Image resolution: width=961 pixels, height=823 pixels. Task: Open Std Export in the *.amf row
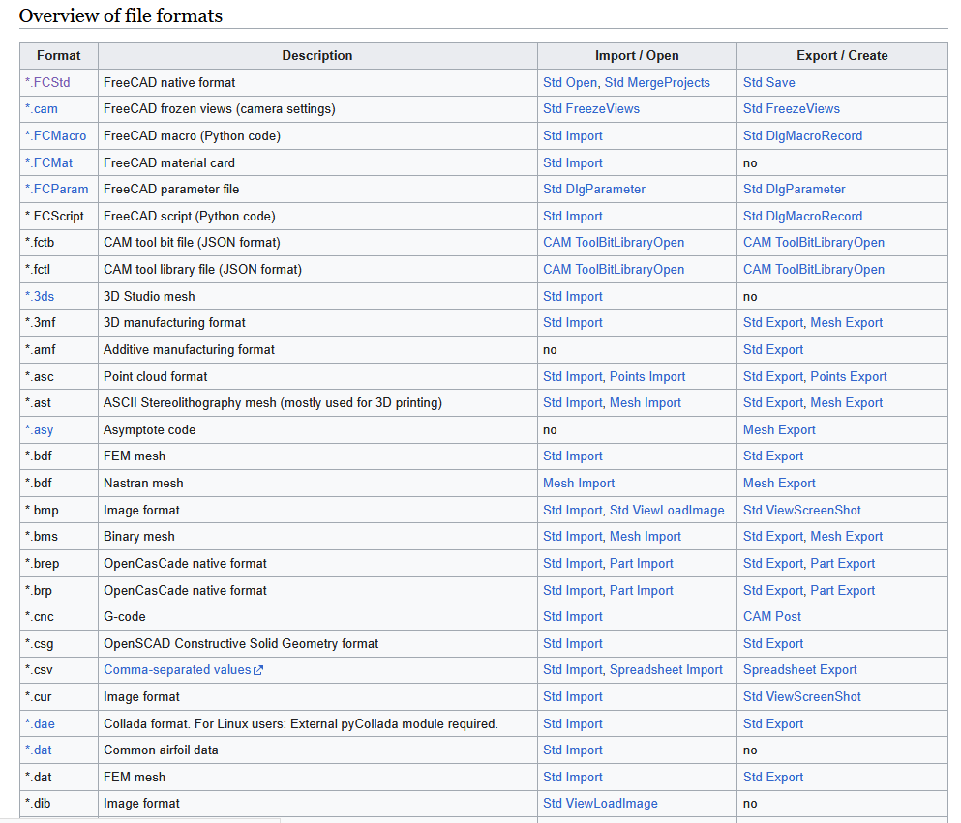coord(773,350)
